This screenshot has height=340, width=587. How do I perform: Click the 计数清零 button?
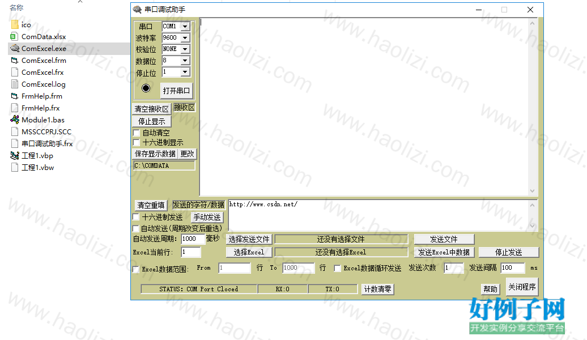coord(377,289)
